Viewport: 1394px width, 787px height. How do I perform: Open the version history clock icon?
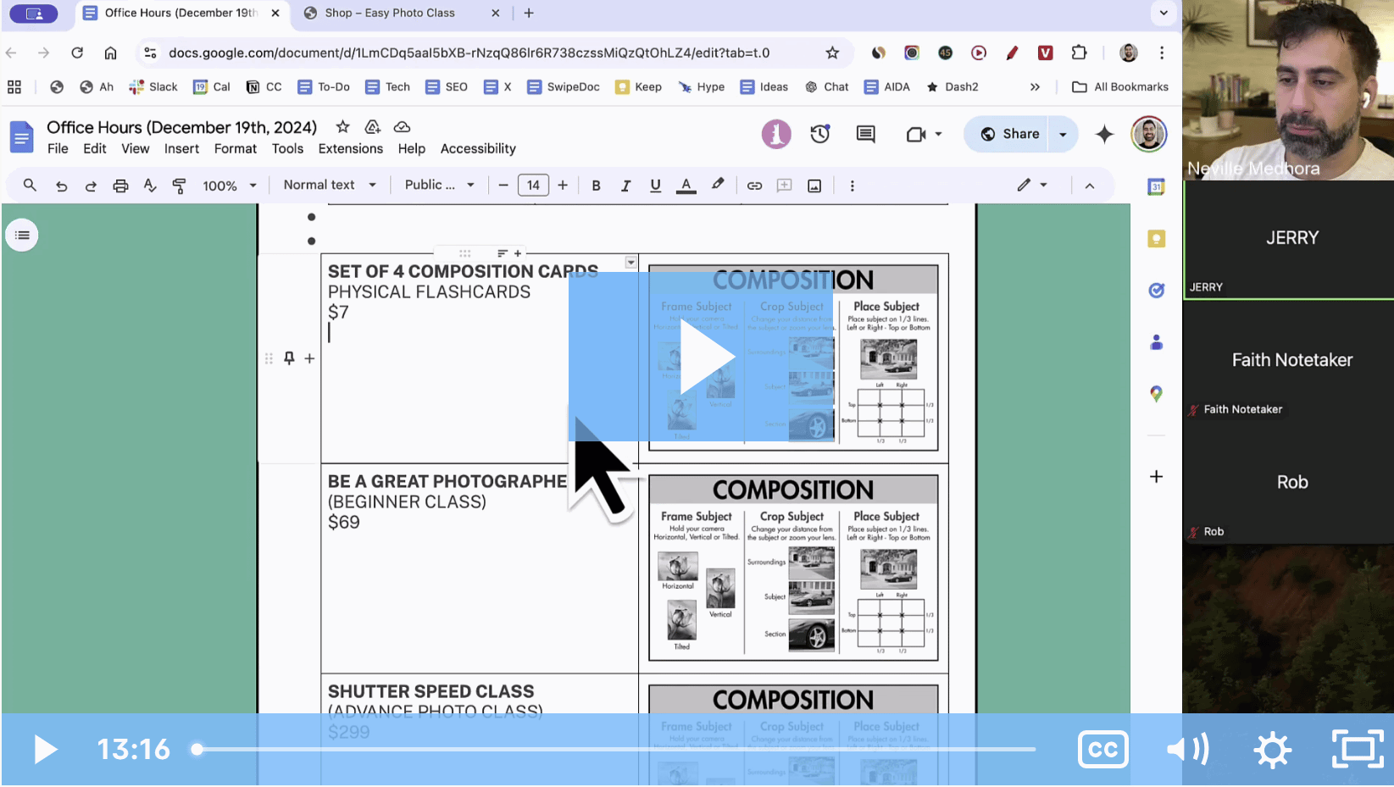[x=819, y=134]
